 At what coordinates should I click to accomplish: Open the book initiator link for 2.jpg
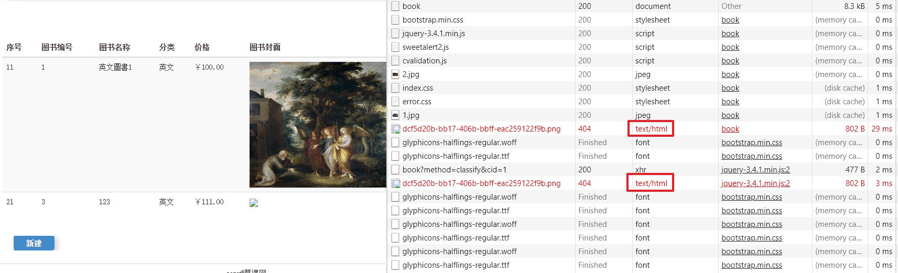tap(730, 74)
